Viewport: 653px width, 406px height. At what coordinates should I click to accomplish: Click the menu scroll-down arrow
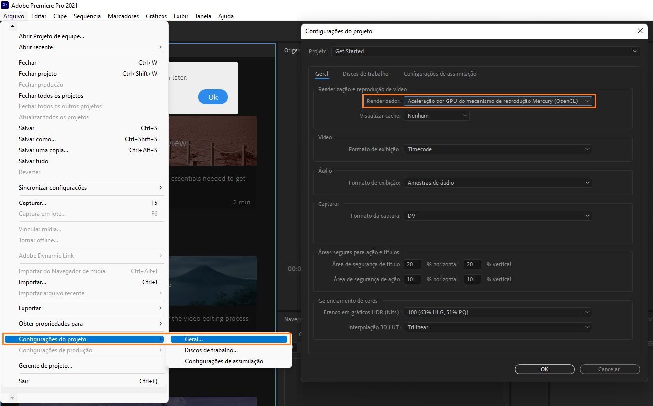click(x=13, y=398)
